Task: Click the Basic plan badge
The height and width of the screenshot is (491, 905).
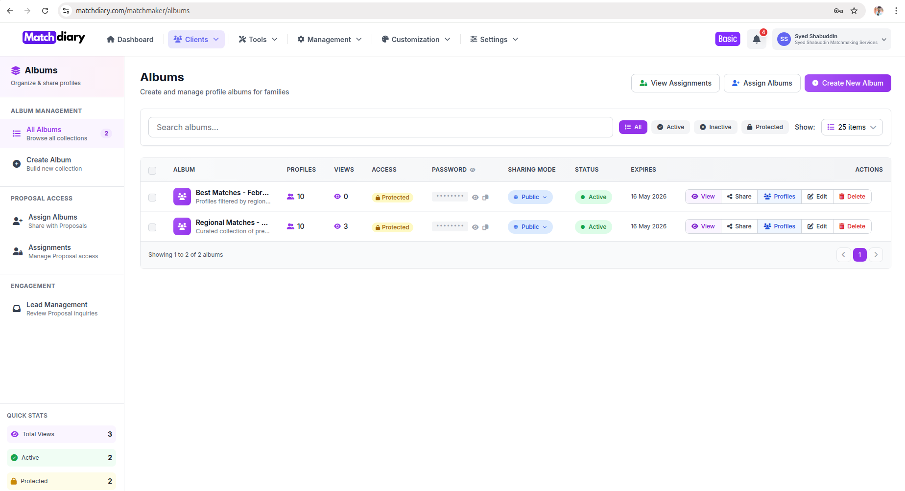Action: click(727, 39)
